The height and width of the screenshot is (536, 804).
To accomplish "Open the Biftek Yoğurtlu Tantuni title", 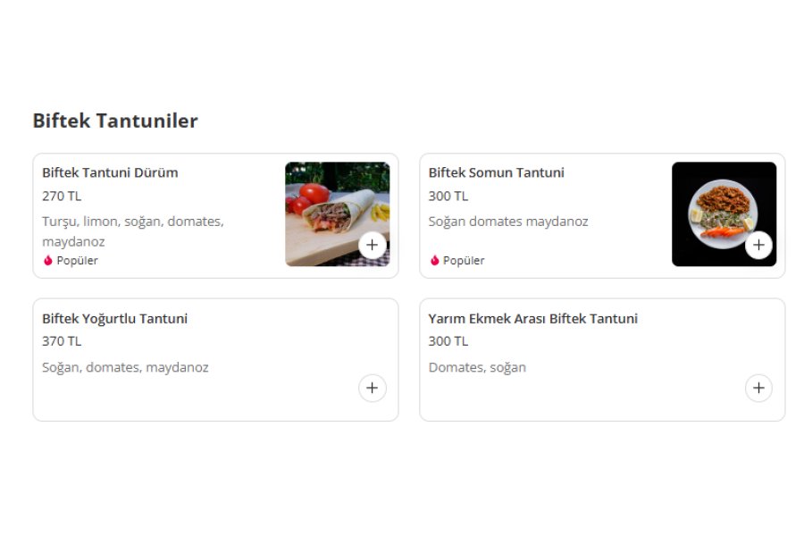I will pos(115,319).
